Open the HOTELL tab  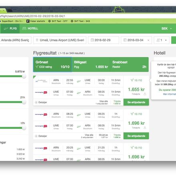pos(30,28)
